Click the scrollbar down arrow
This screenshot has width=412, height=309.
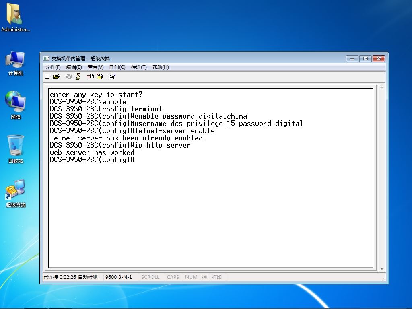point(382,269)
